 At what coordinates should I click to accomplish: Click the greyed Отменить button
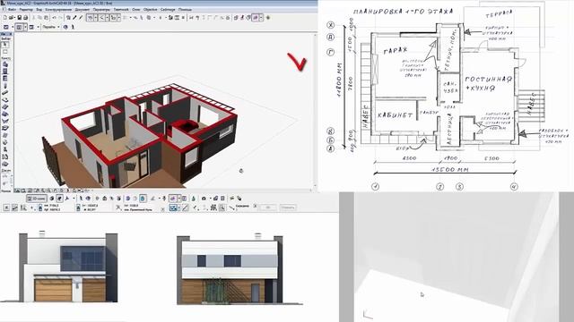coord(288,208)
